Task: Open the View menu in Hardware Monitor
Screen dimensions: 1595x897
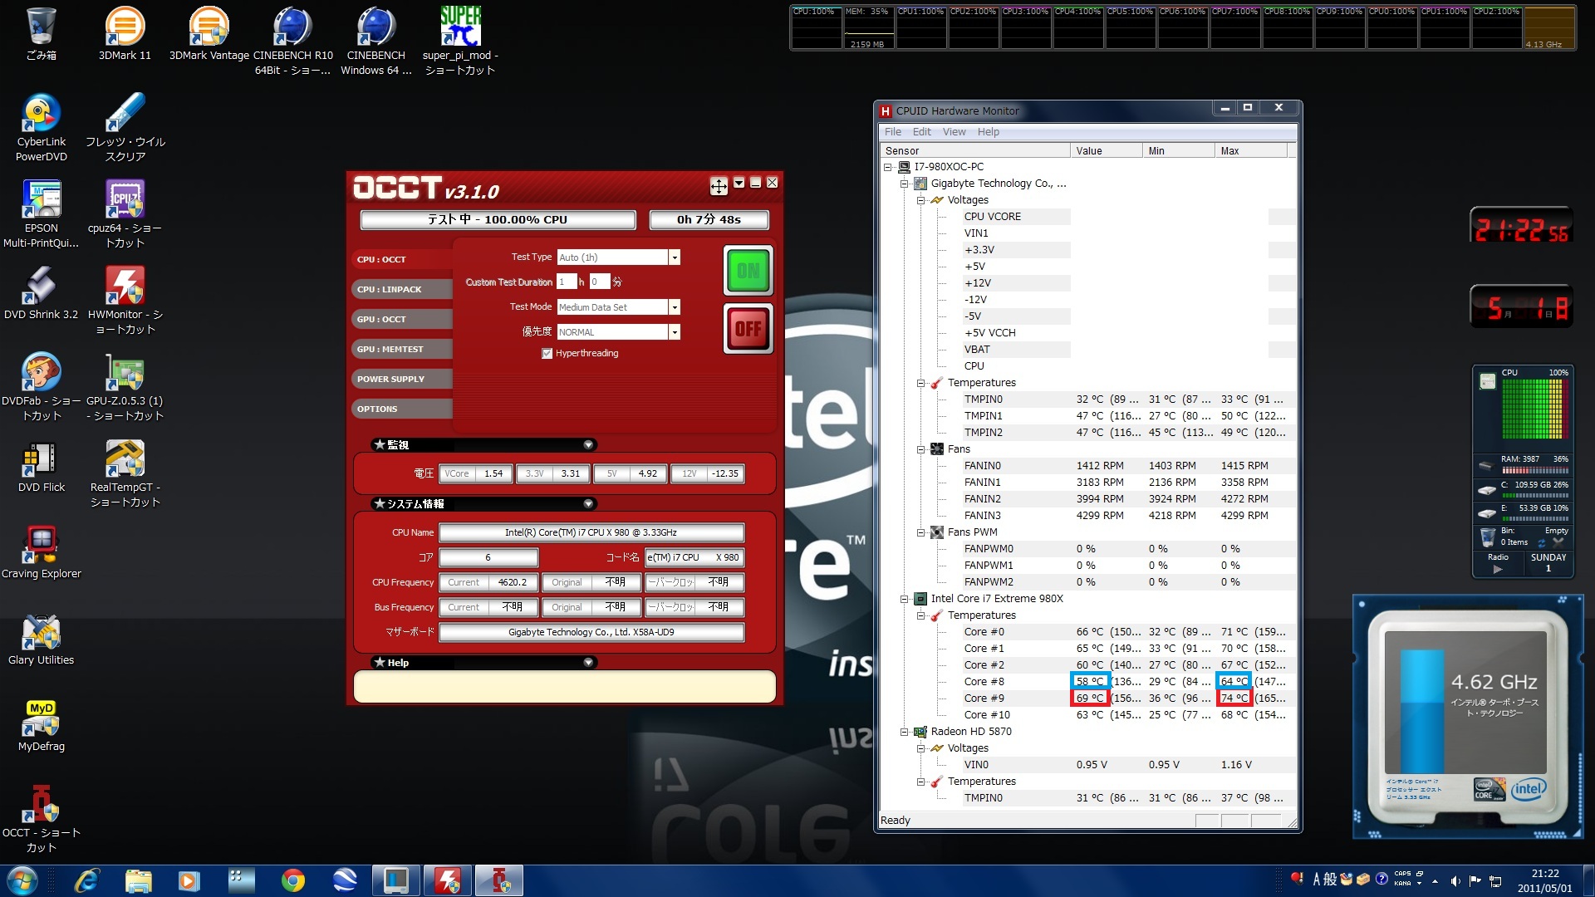Action: click(x=954, y=132)
